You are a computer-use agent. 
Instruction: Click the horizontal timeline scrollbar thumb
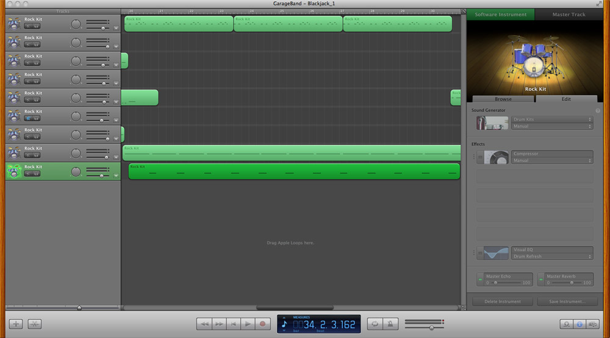[x=295, y=308]
